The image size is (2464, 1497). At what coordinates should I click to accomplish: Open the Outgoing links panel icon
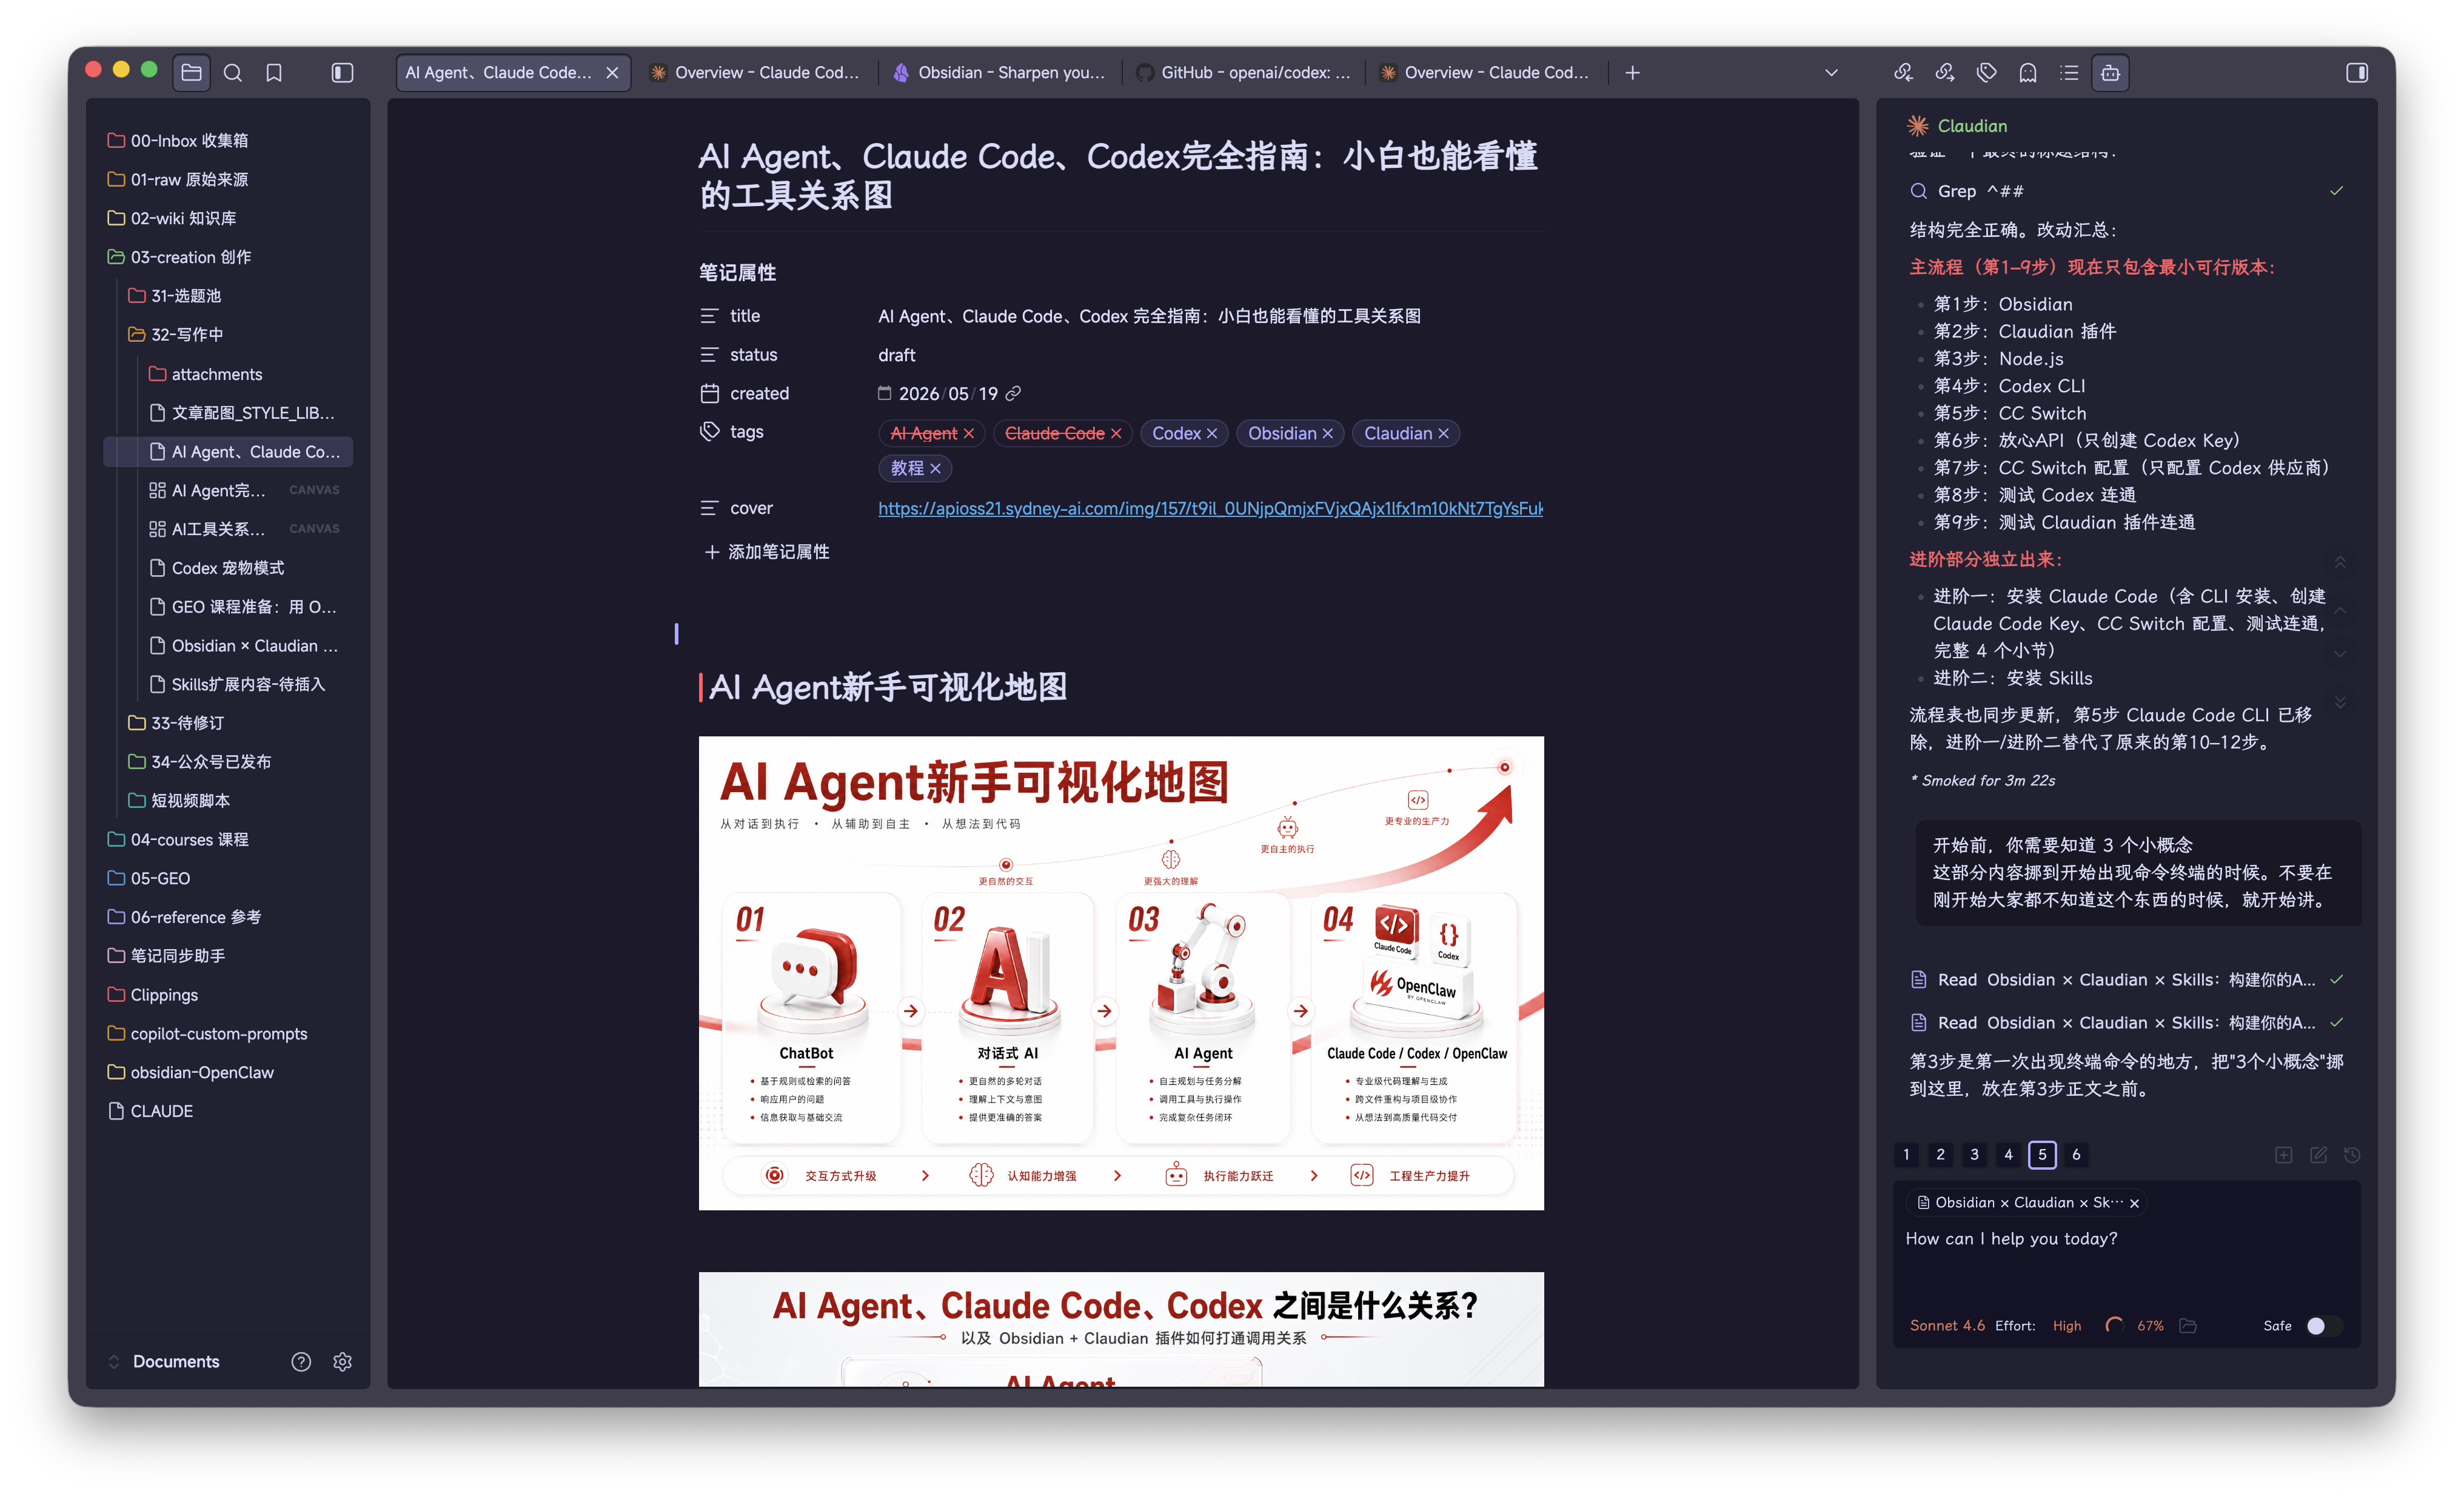click(x=1945, y=72)
